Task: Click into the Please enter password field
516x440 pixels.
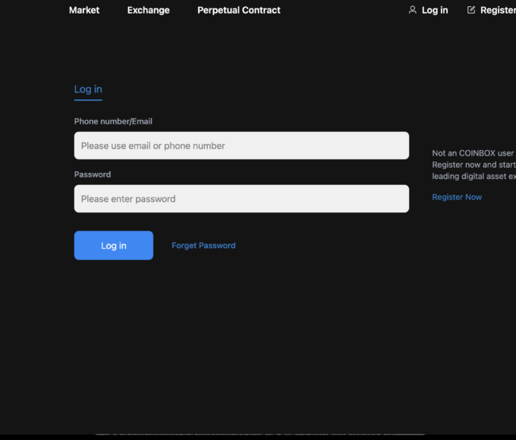Action: point(241,199)
